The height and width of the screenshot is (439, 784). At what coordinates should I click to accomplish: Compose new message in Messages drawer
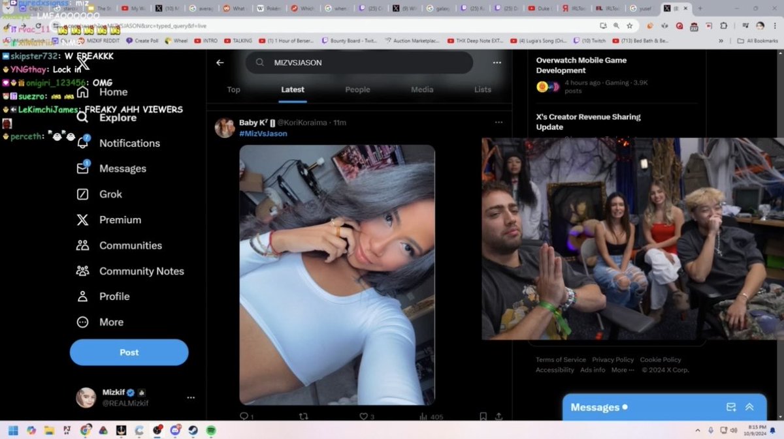click(x=731, y=407)
